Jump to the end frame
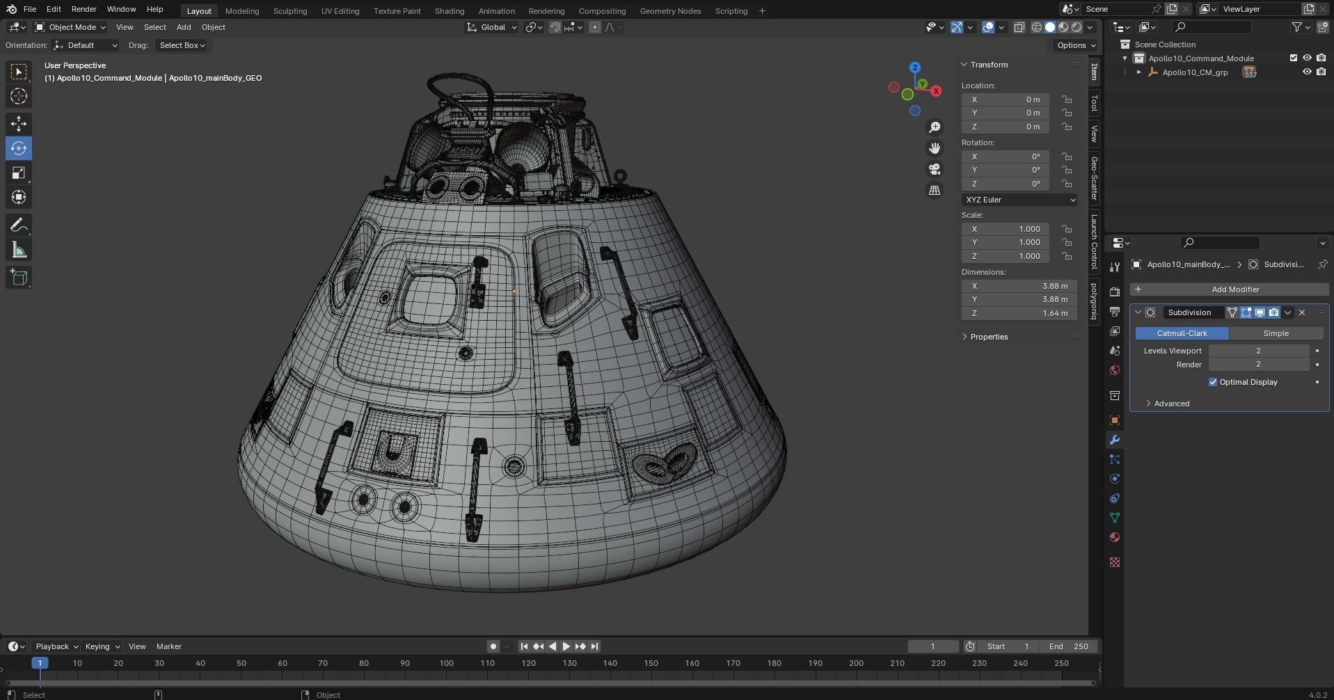 (594, 646)
